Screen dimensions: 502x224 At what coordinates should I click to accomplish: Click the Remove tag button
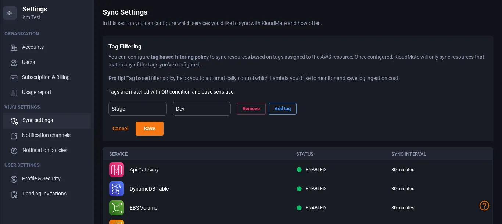click(251, 109)
